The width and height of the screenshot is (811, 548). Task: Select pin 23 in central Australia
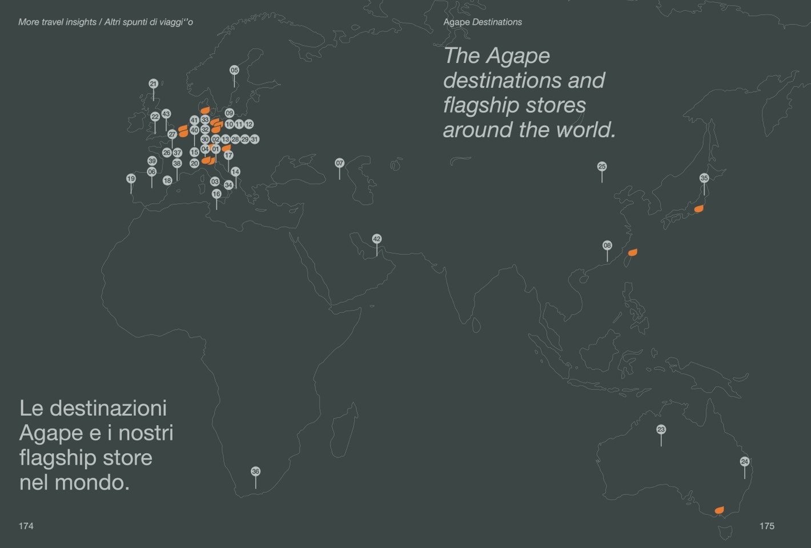tap(661, 430)
